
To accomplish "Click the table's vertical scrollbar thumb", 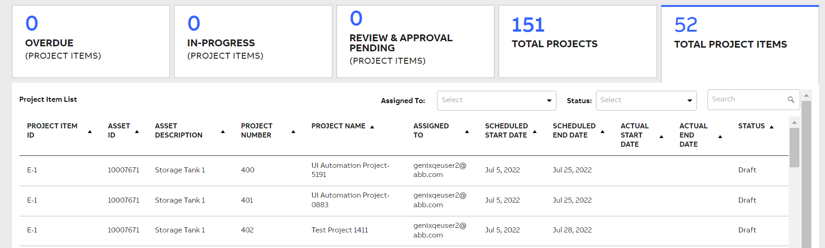I will click(x=794, y=147).
